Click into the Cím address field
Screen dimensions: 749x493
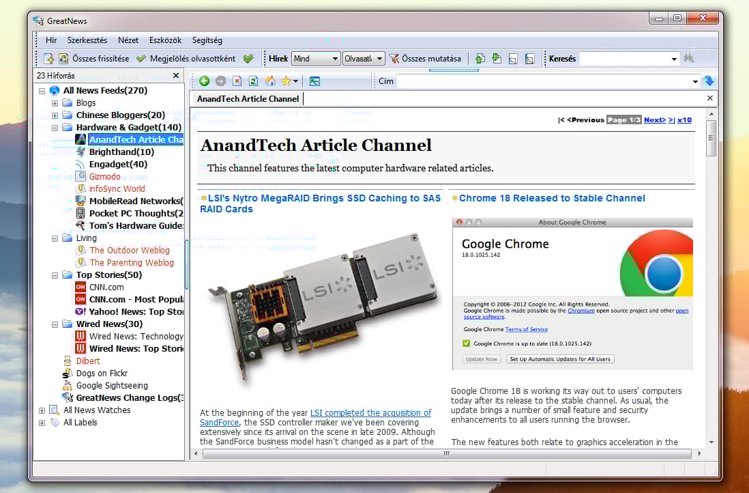click(544, 82)
